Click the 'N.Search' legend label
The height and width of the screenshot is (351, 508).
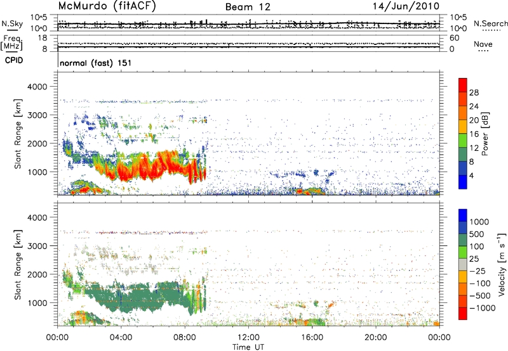click(490, 23)
